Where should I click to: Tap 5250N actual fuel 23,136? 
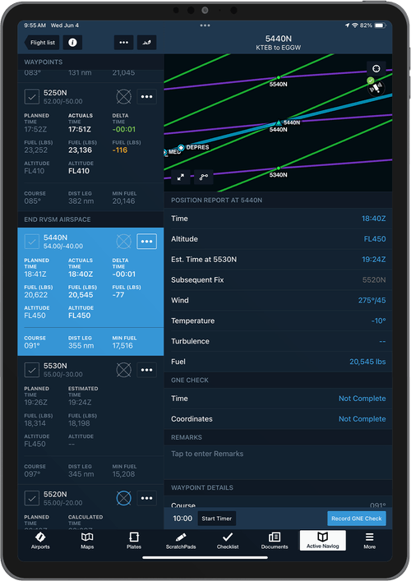pos(80,150)
